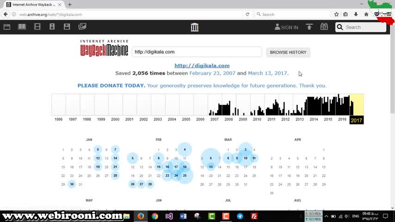This screenshot has width=395, height=222.
Task: Open Word from the taskbar
Action: point(183,216)
